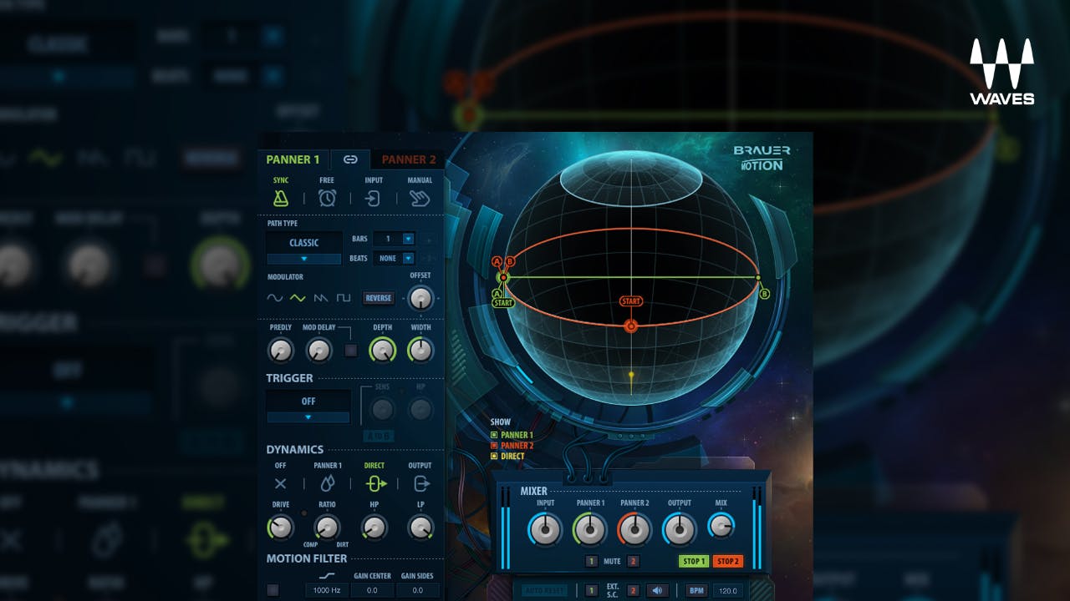Click the 1000 Hz frequency field
Viewport: 1070px width, 601px height.
[x=326, y=590]
